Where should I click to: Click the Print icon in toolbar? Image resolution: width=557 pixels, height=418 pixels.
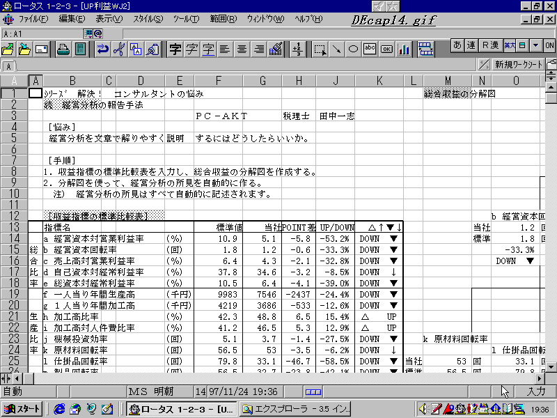[x=63, y=49]
